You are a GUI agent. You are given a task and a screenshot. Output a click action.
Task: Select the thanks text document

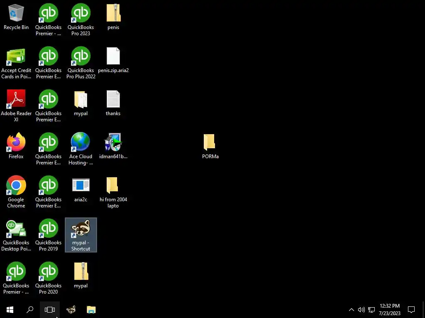(113, 103)
